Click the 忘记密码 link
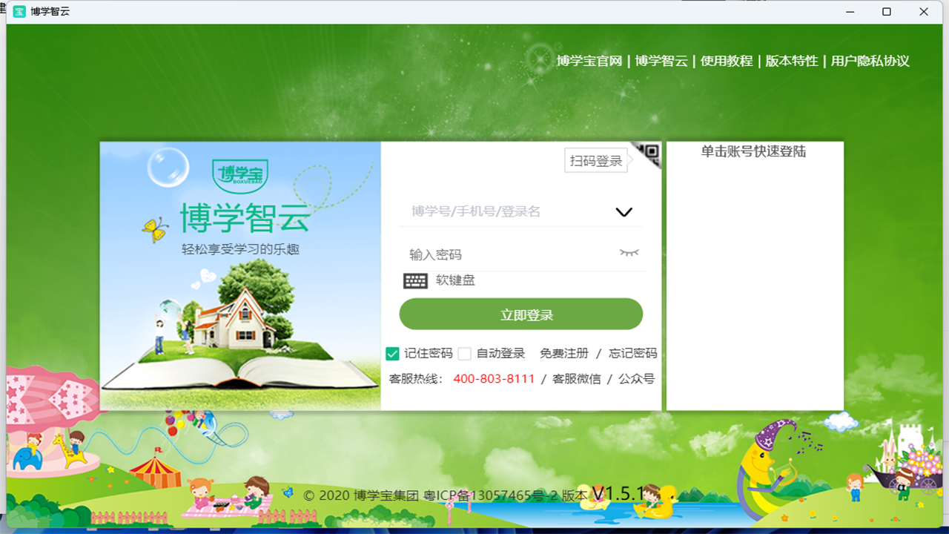The height and width of the screenshot is (534, 949). click(x=633, y=354)
